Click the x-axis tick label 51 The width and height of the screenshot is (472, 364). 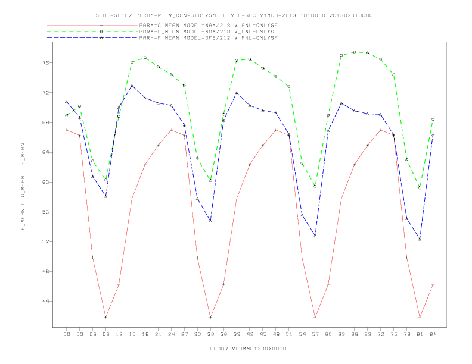[289, 334]
